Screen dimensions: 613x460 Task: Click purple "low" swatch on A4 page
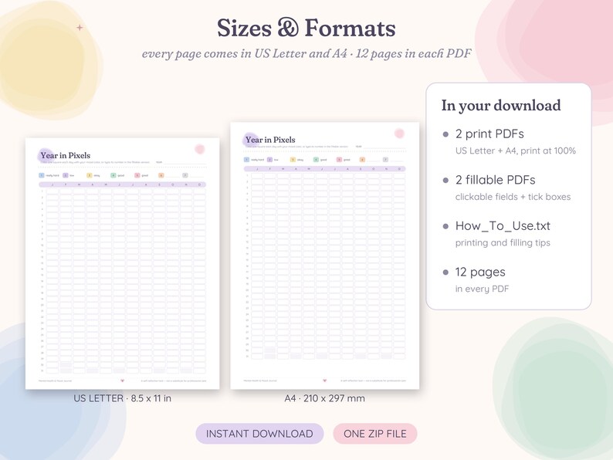point(269,160)
